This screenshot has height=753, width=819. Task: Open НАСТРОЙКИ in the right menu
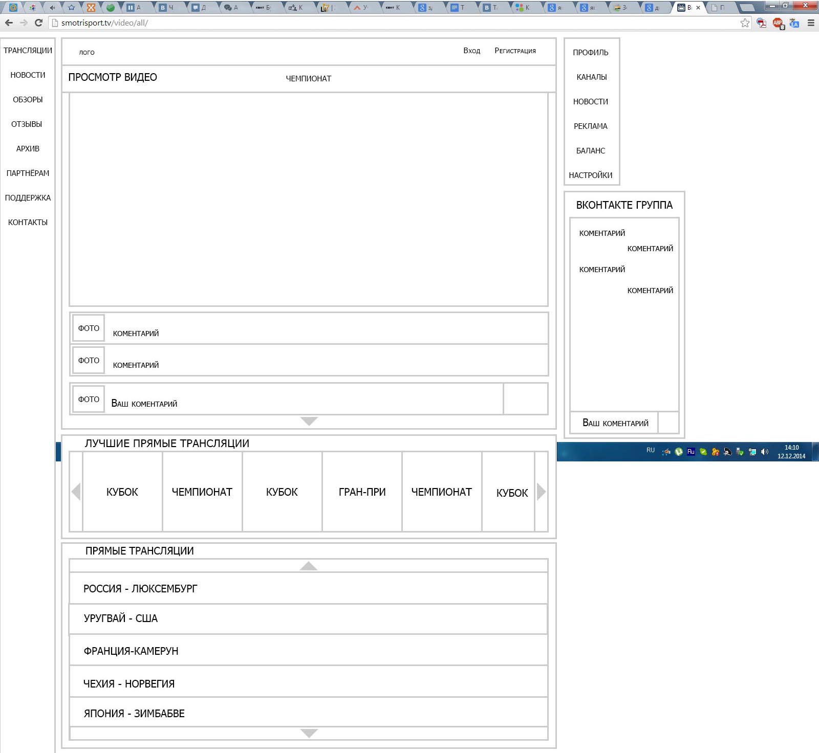pyautogui.click(x=591, y=175)
